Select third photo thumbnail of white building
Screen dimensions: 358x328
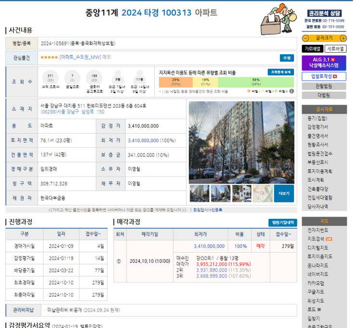[242, 193]
